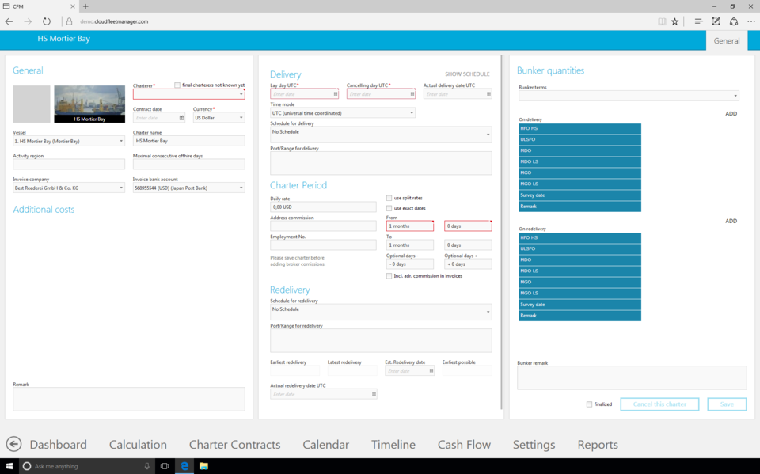Screen dimensions: 760x474
Task: Open the Currency dropdown showing US Dollar
Action: click(x=241, y=118)
